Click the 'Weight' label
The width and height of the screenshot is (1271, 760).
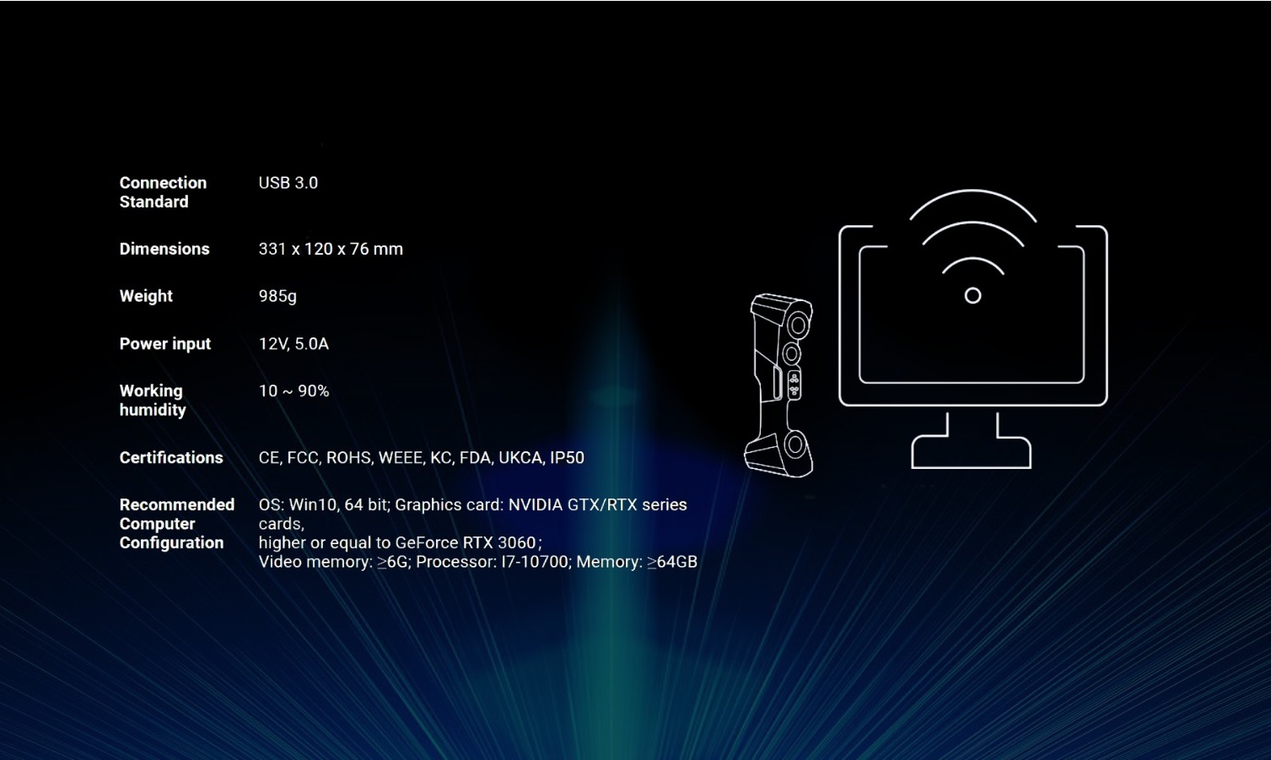click(146, 296)
